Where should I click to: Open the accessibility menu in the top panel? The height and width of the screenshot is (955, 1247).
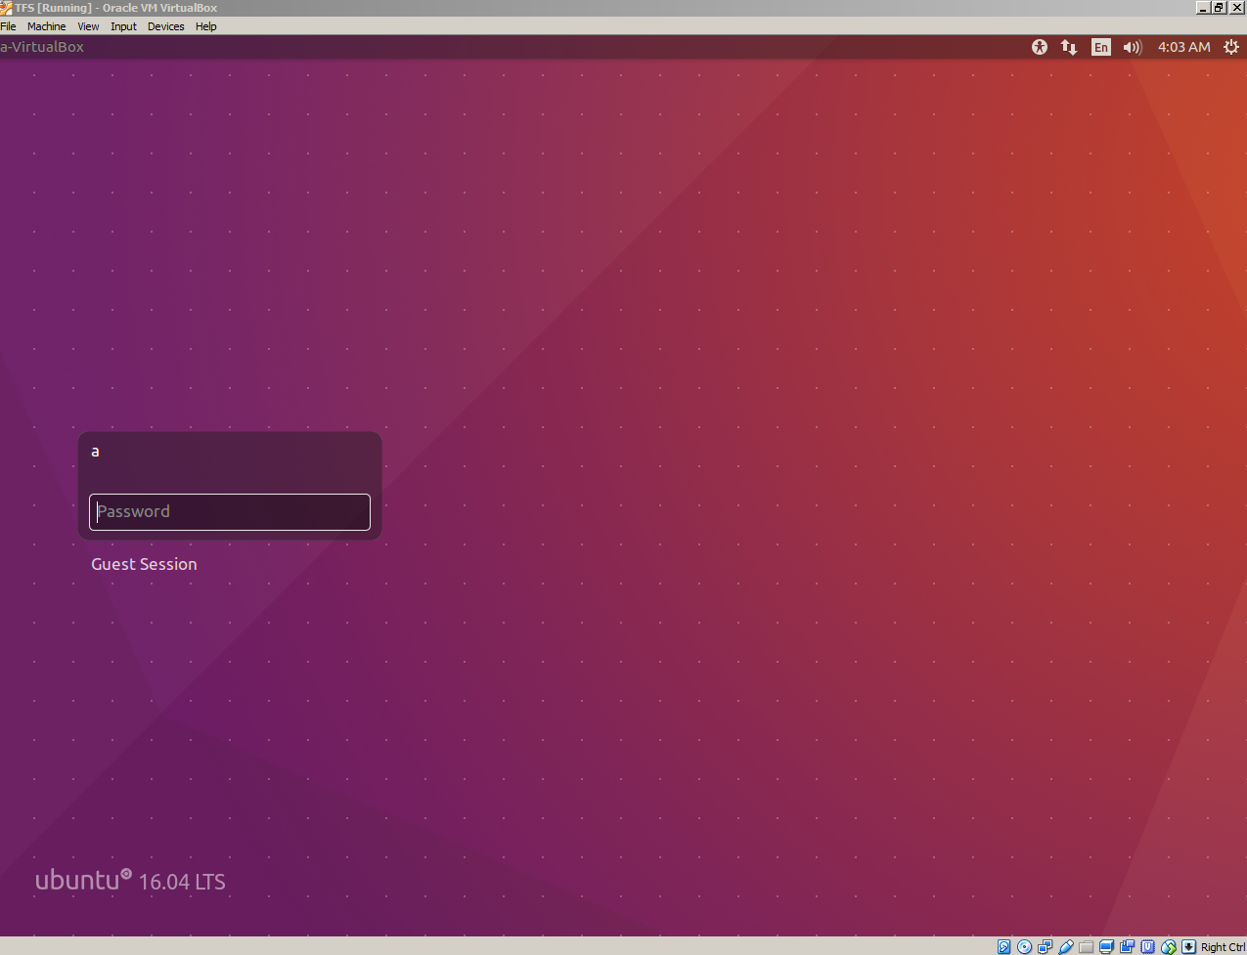(1040, 47)
